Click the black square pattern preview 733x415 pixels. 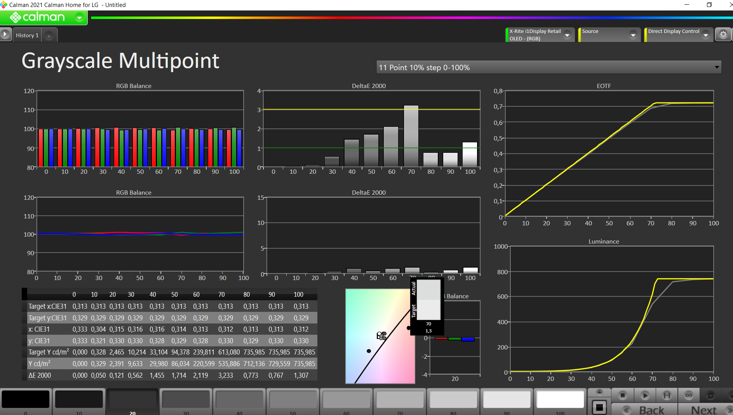click(x=599, y=407)
